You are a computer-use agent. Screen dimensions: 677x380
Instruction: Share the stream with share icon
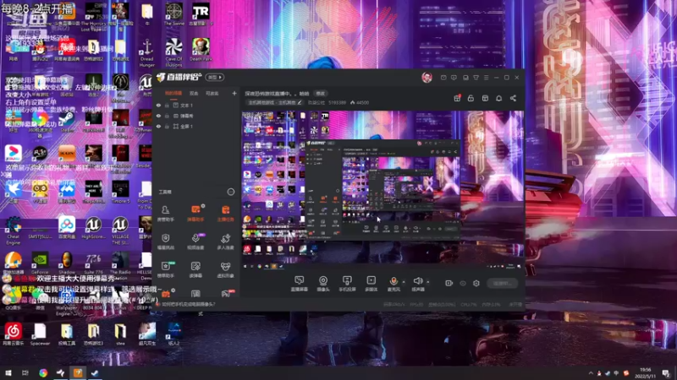point(513,98)
